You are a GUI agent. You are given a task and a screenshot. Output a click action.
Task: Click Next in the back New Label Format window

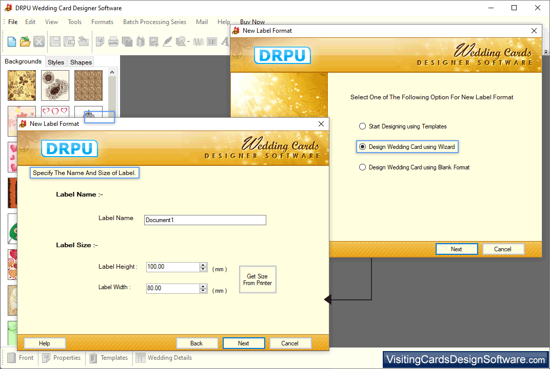(456, 249)
